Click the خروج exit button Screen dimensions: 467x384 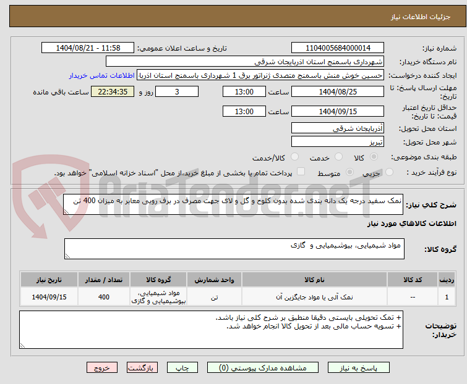tap(102, 368)
